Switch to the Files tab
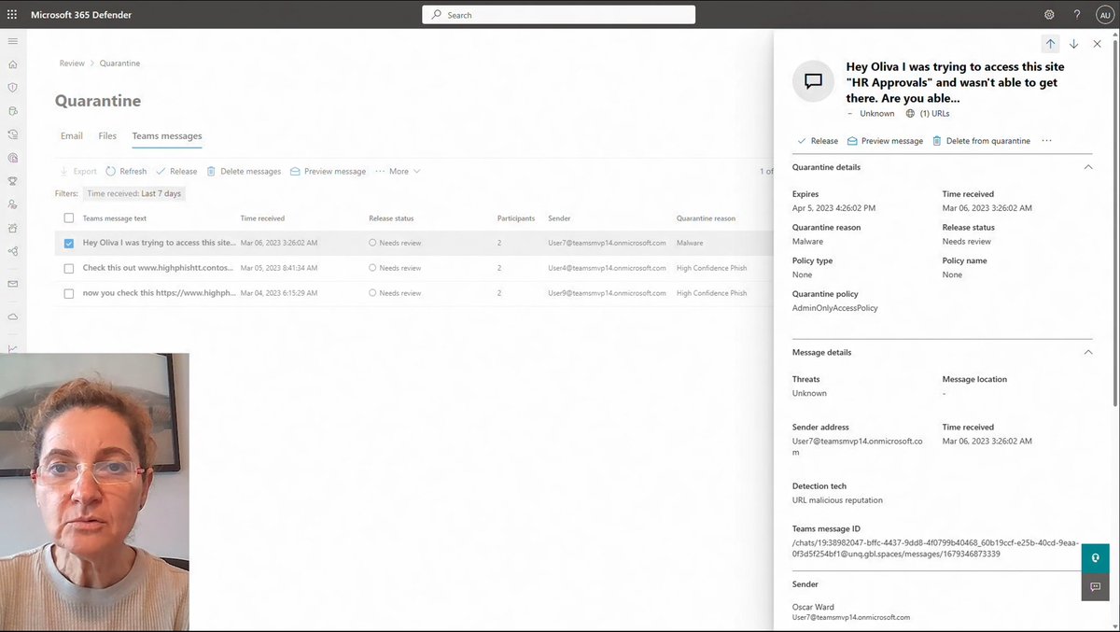Viewport: 1120px width, 632px height. [108, 136]
